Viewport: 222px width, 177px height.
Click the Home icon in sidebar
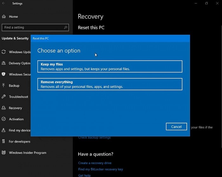tap(3, 16)
